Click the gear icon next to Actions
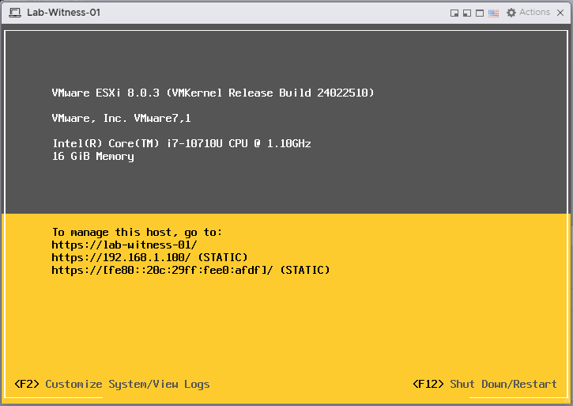Image resolution: width=573 pixels, height=406 pixels. coord(511,13)
